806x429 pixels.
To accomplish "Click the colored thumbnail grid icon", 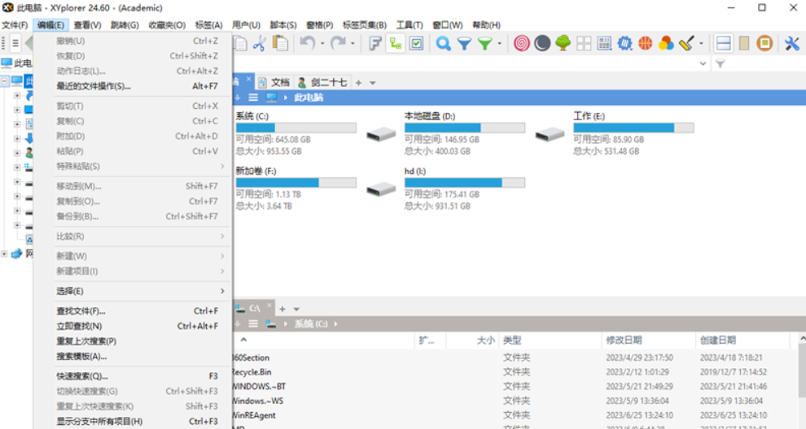I will 604,44.
